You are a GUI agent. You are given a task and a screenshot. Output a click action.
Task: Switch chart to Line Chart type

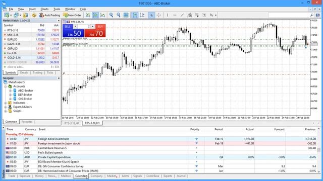102,15
